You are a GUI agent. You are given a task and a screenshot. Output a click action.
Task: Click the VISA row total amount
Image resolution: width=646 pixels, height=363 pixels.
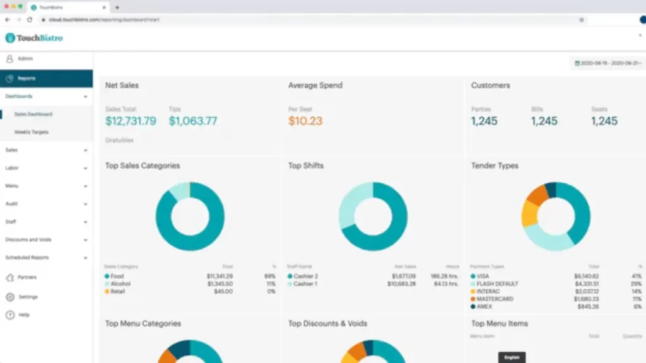(x=586, y=276)
